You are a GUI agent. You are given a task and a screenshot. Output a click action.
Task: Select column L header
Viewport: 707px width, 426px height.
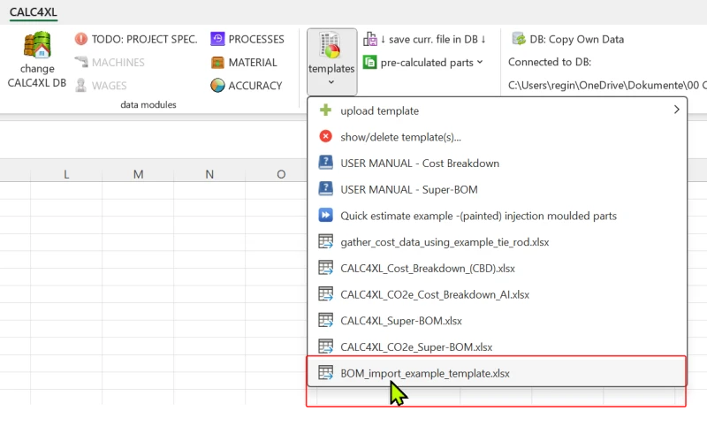[66, 174]
